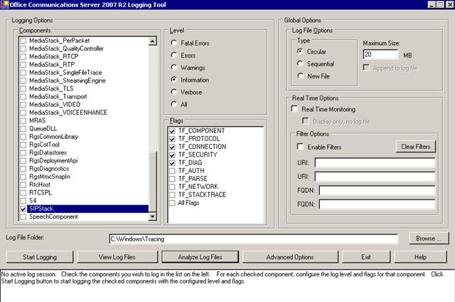Uncheck the TF_DIAG flag
Image resolution: width=455 pixels, height=302 pixels.
click(x=172, y=163)
